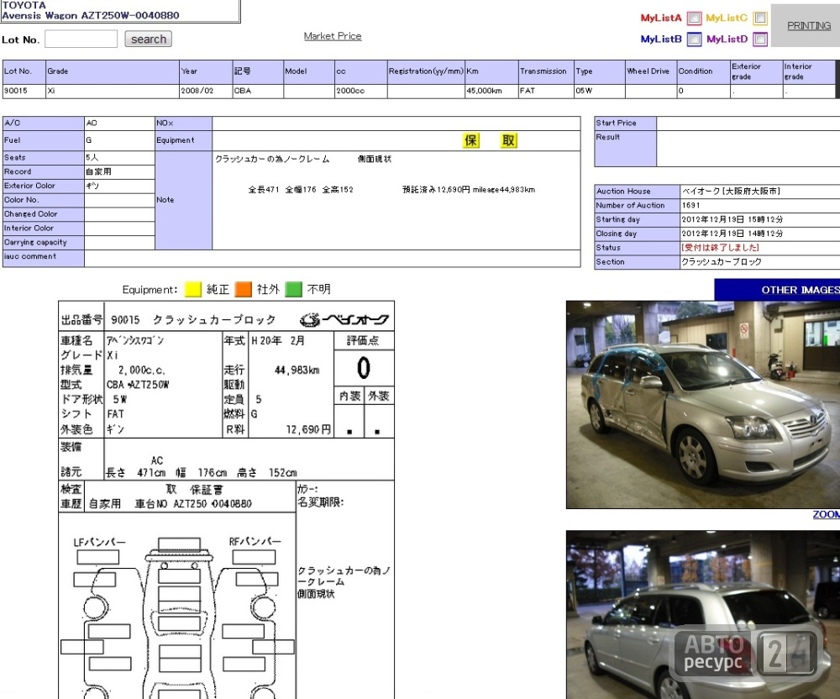
Task: Open the rear-view car photo
Action: coord(703,615)
